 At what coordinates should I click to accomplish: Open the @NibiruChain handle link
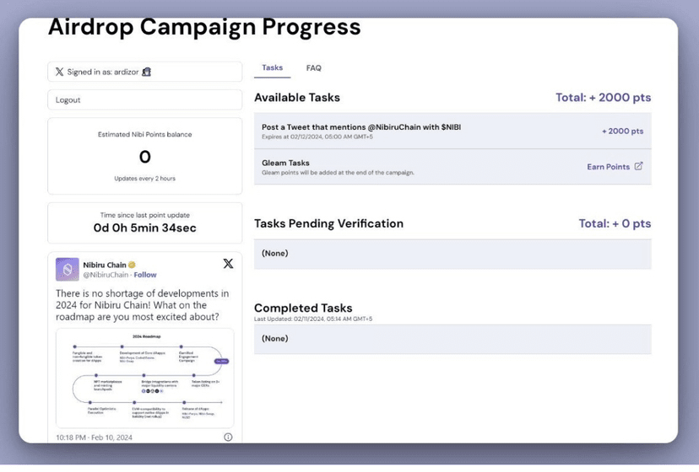pyautogui.click(x=106, y=275)
